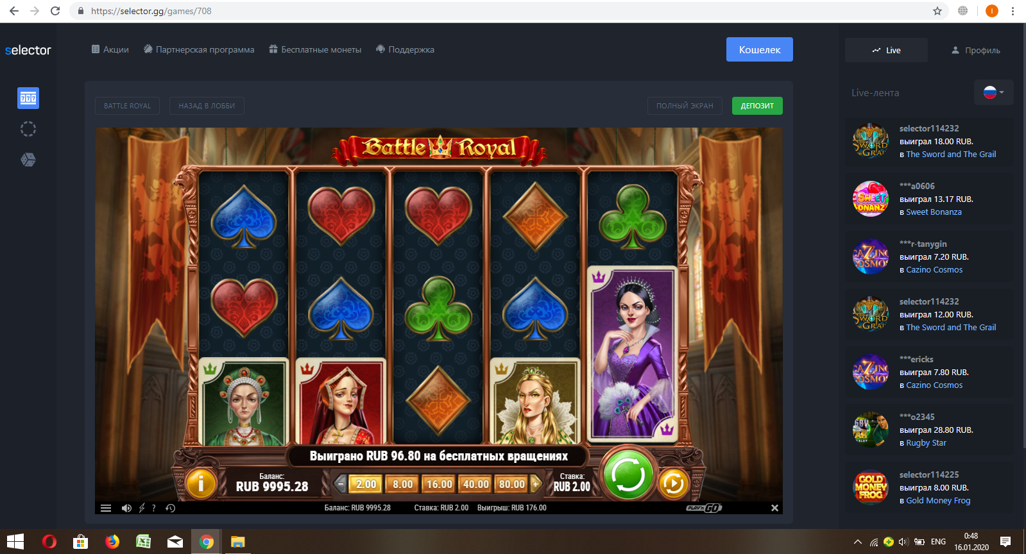
Task: Open the slots icon in left sidebar
Action: pyautogui.click(x=28, y=98)
